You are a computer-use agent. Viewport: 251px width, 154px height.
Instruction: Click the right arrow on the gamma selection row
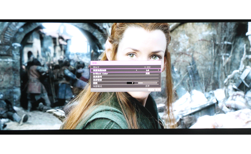click(158, 70)
